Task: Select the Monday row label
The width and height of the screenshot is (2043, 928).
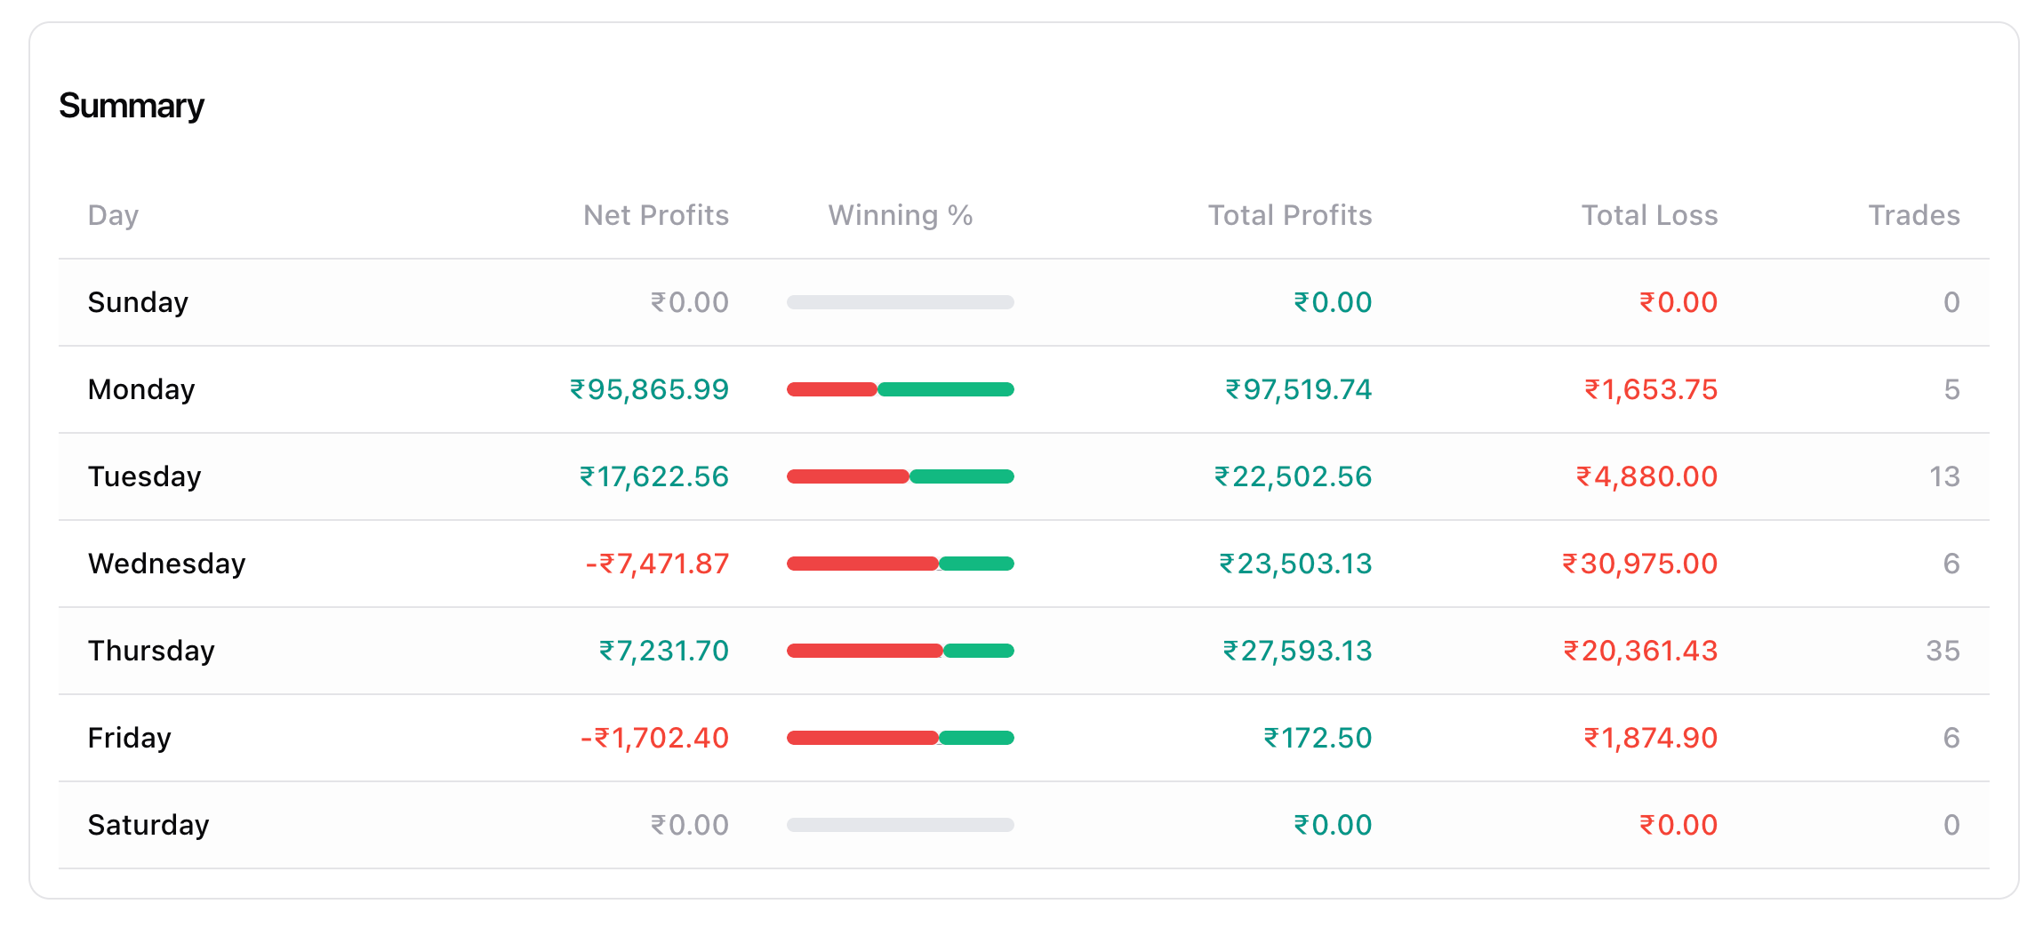Action: (x=141, y=389)
